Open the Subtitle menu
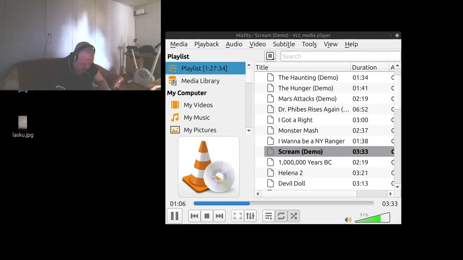The width and height of the screenshot is (463, 260). (284, 44)
